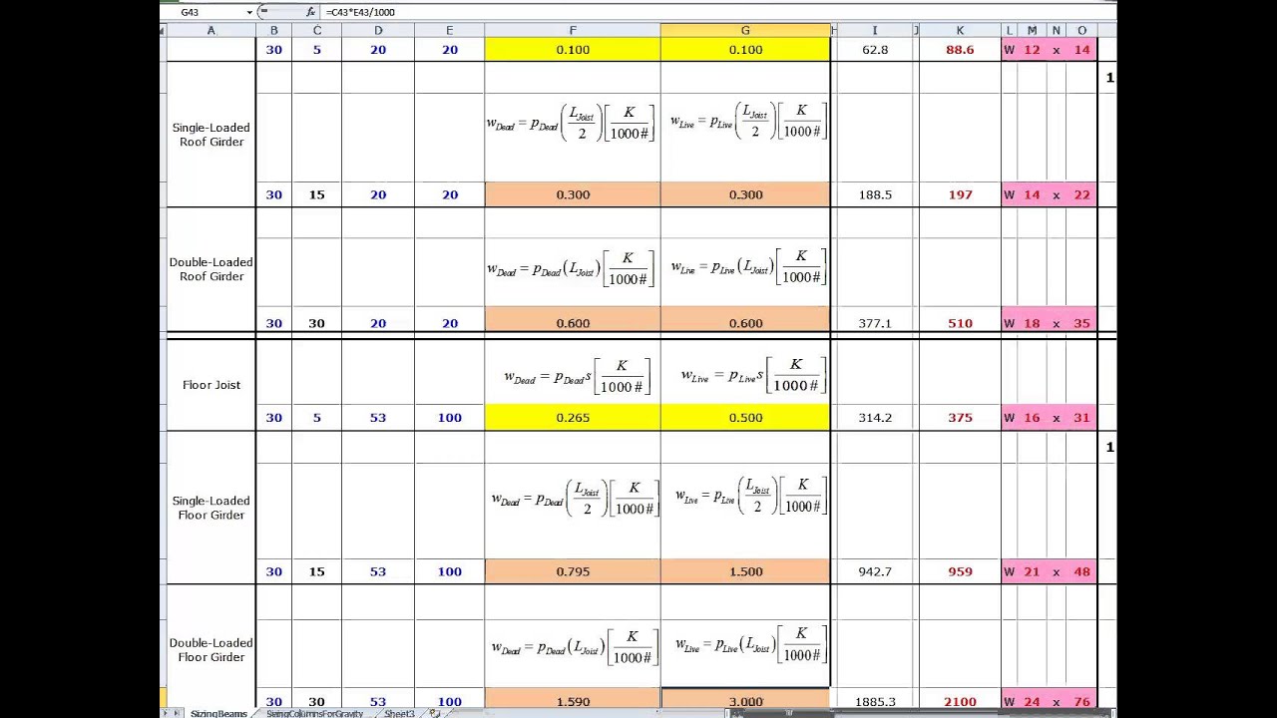Select column G header
1277x718 pixels.
[x=745, y=31]
